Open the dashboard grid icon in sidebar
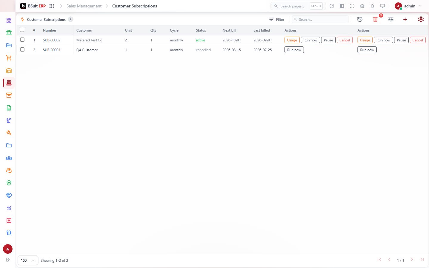 [9, 20]
